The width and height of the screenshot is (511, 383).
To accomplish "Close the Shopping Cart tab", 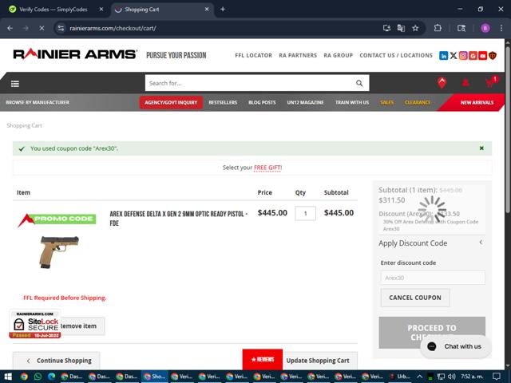I will click(x=207, y=10).
